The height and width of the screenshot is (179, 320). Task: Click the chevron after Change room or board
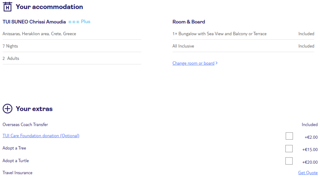[217, 63]
